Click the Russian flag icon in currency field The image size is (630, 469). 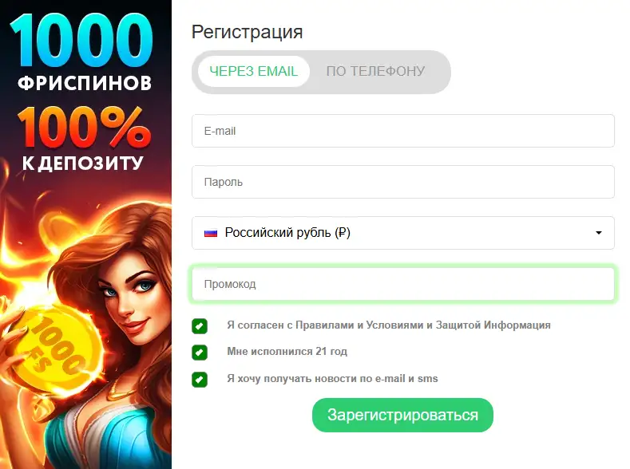[x=211, y=233]
